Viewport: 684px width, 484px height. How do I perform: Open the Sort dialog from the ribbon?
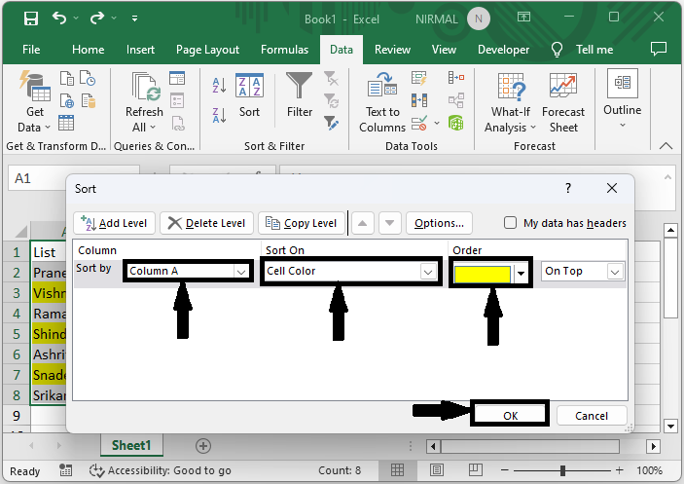coord(249,94)
